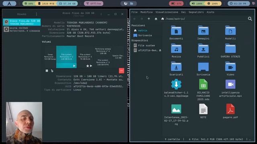Open the disk options menu in the header bar

point(101,14)
